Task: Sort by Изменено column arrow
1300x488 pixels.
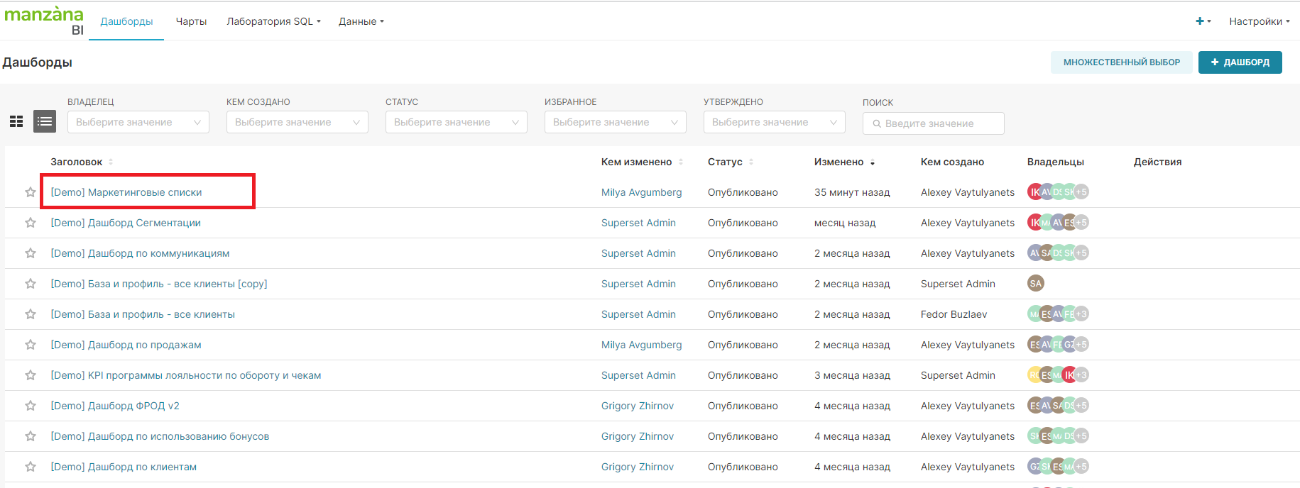Action: [x=873, y=163]
